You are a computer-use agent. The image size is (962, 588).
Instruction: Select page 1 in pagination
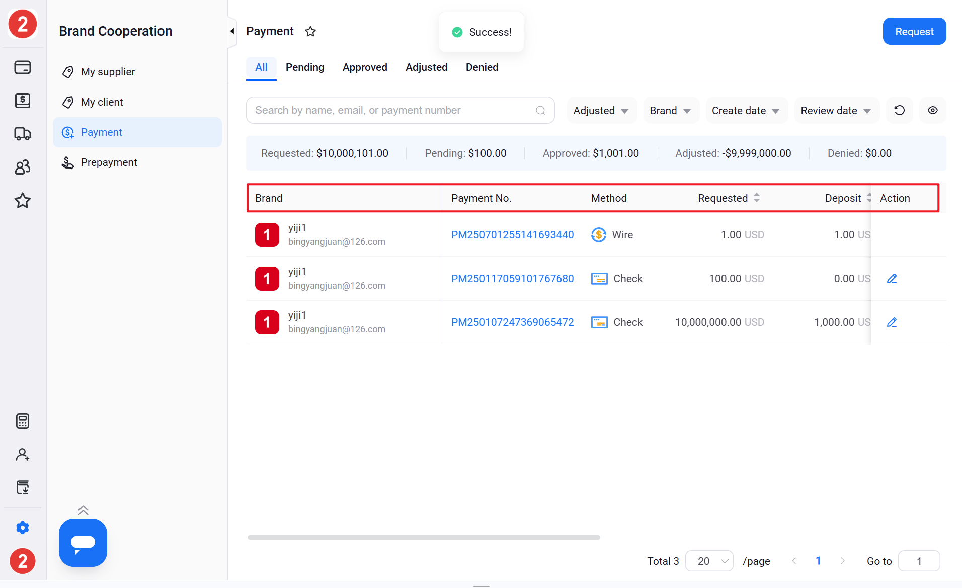[818, 561]
